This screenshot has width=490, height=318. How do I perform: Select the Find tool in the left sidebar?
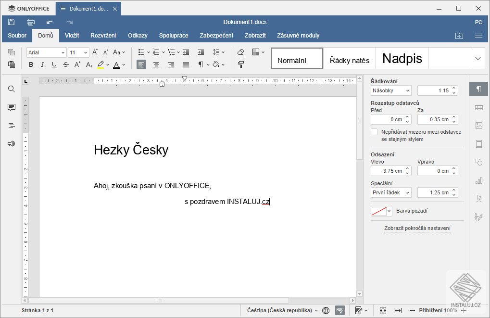coord(11,89)
